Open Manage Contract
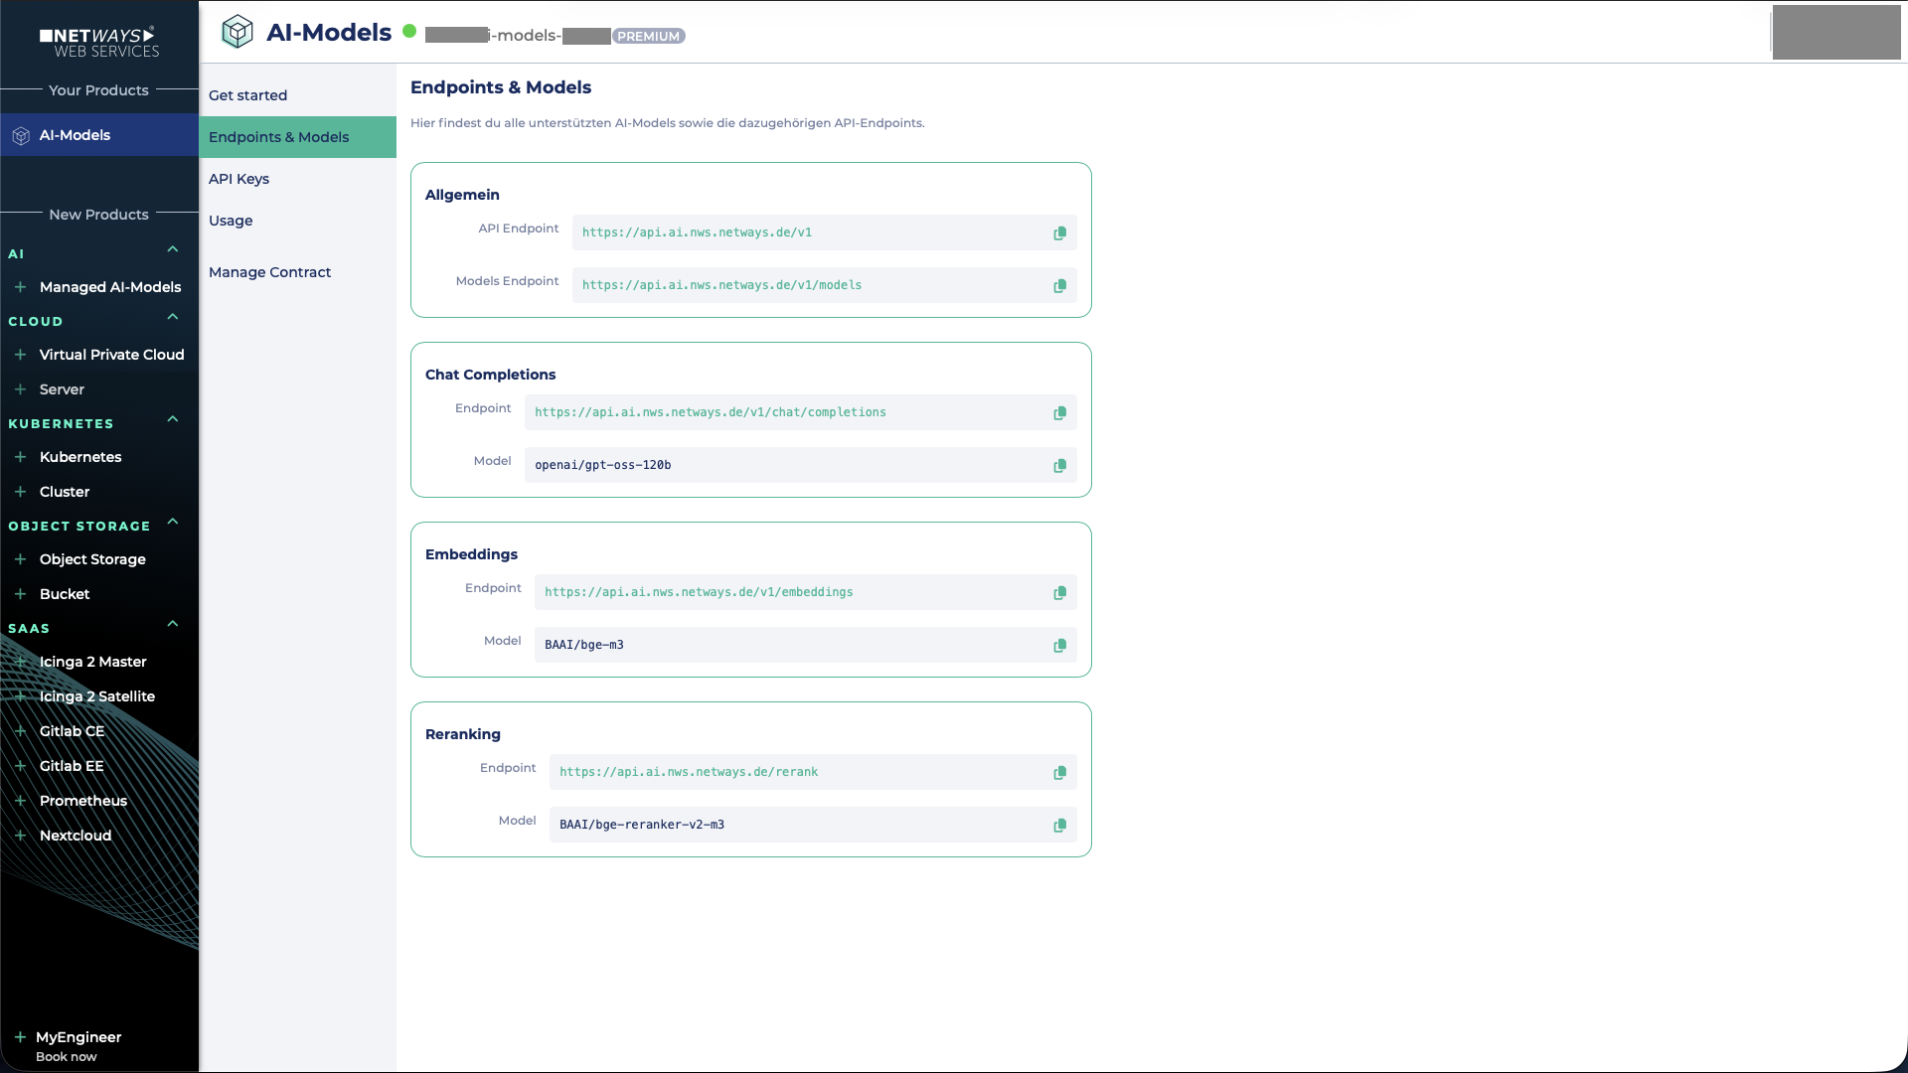 tap(269, 271)
